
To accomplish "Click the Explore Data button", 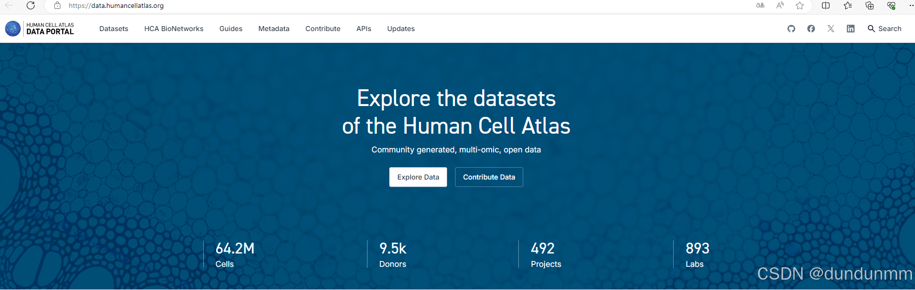I will point(418,177).
